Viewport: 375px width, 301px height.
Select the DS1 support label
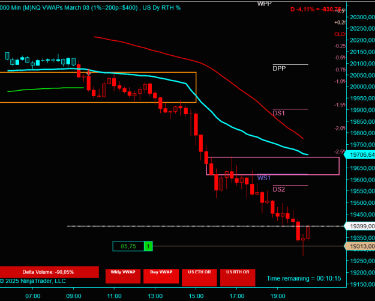point(279,113)
